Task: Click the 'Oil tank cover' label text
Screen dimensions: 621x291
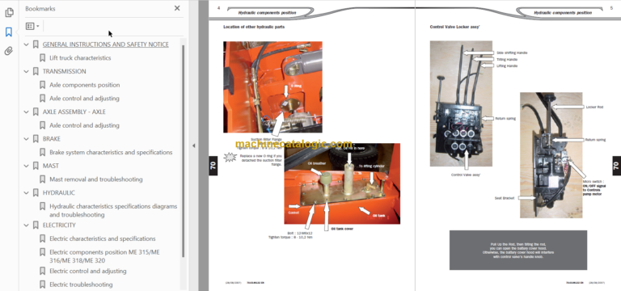Action: 342,229
